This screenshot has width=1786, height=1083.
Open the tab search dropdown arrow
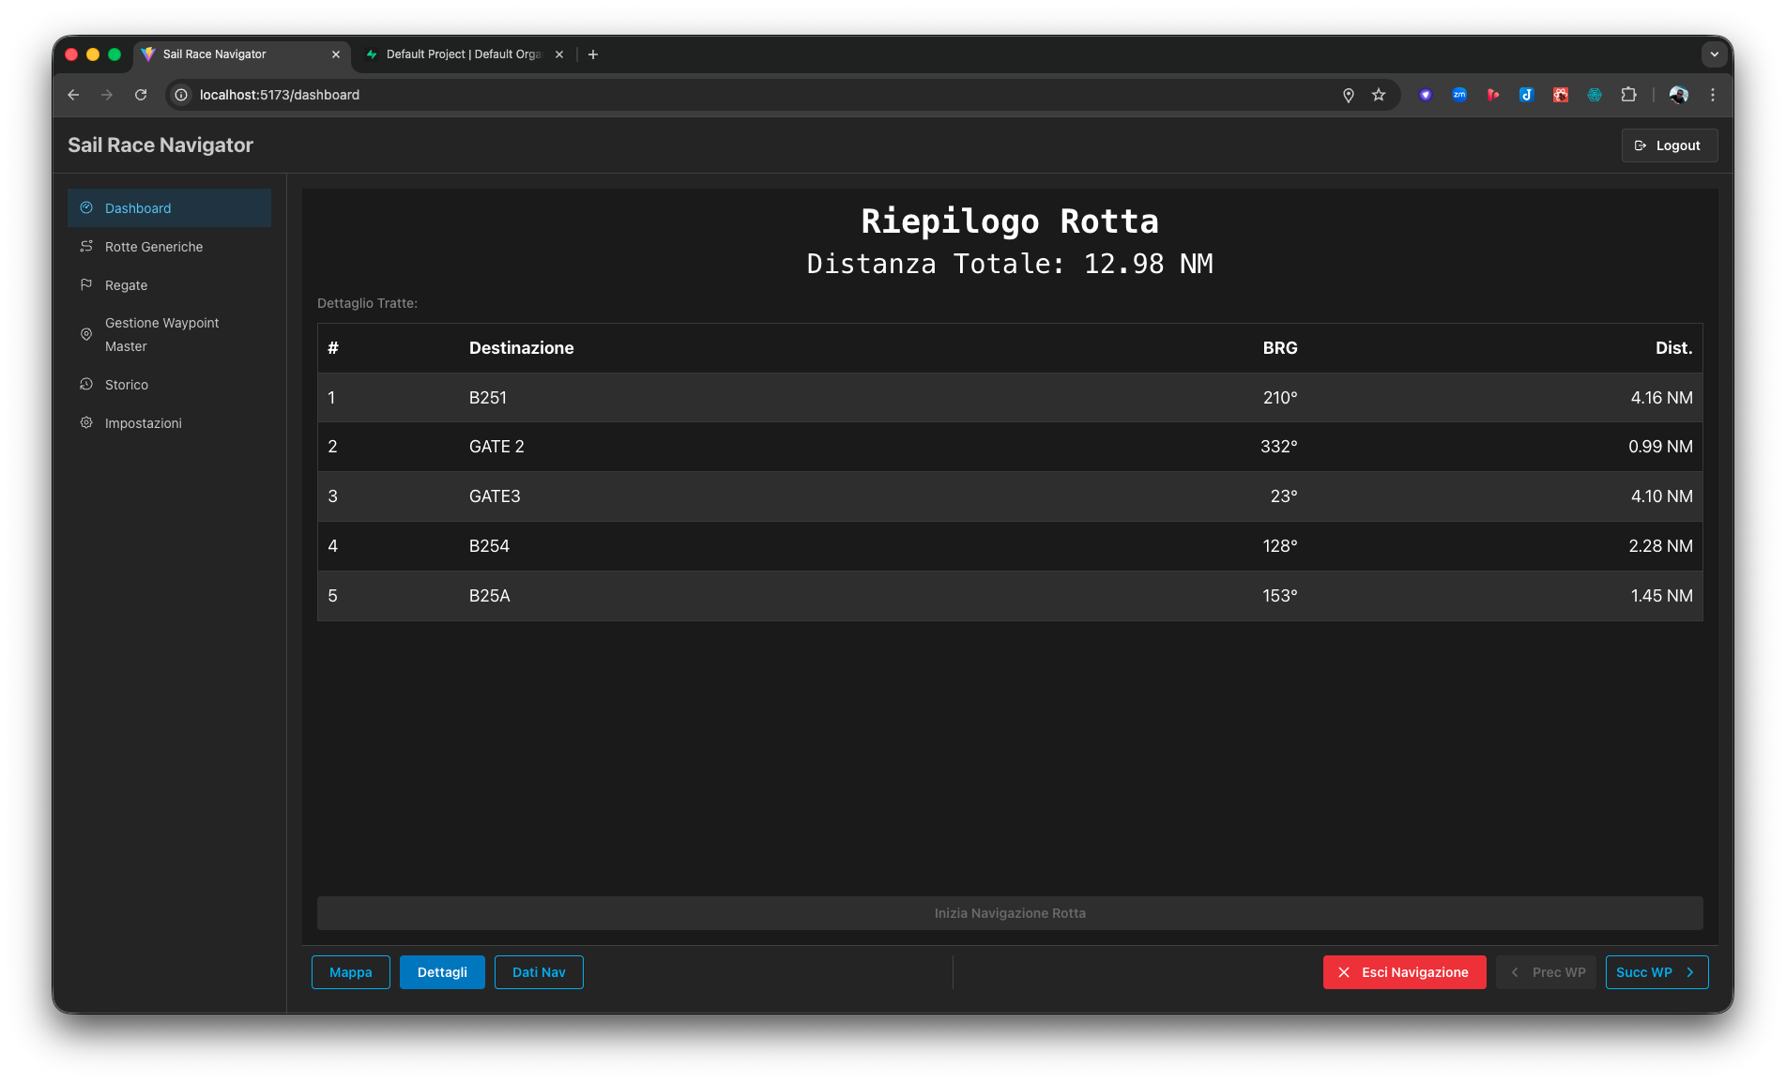(x=1714, y=54)
